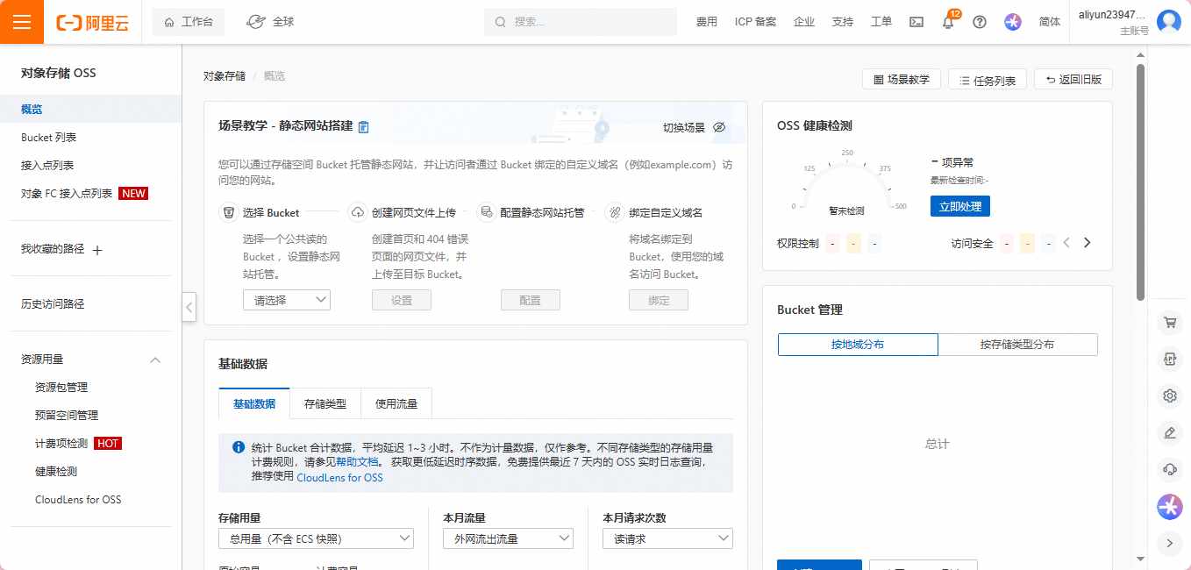The image size is (1191, 570).
Task: Open the floating AI assistant button
Action: (1170, 506)
